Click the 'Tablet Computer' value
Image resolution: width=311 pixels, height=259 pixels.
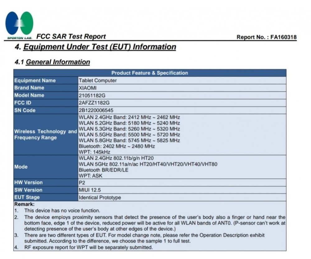98,80
